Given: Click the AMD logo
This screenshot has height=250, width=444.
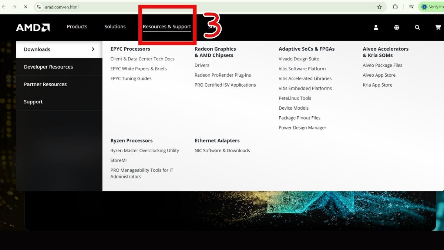Looking at the screenshot, I should pyautogui.click(x=33, y=27).
